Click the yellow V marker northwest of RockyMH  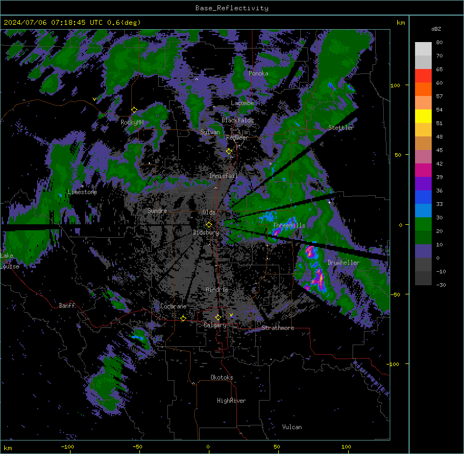(94, 99)
